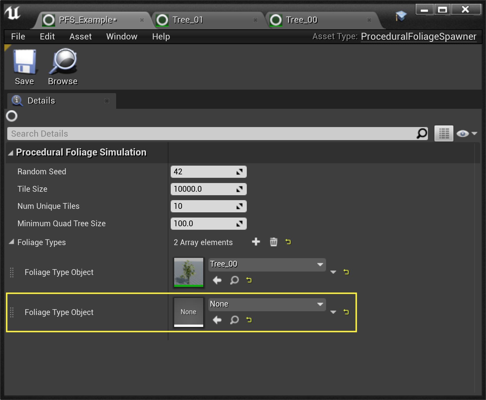This screenshot has height=400, width=486.
Task: Reset Foliage Types array to default
Action: tap(288, 242)
